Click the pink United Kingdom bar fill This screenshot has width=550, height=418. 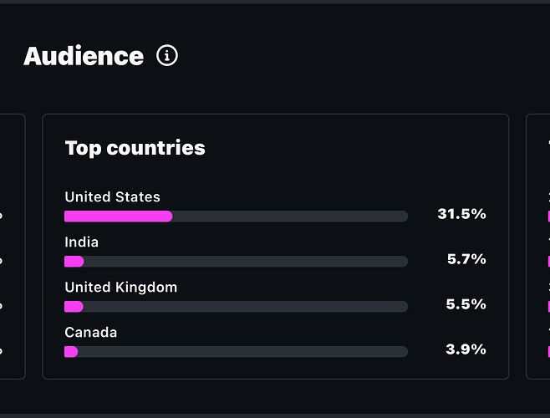coord(74,307)
